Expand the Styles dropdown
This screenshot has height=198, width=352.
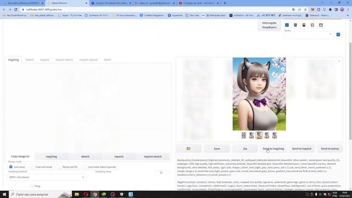pyautogui.click(x=309, y=34)
